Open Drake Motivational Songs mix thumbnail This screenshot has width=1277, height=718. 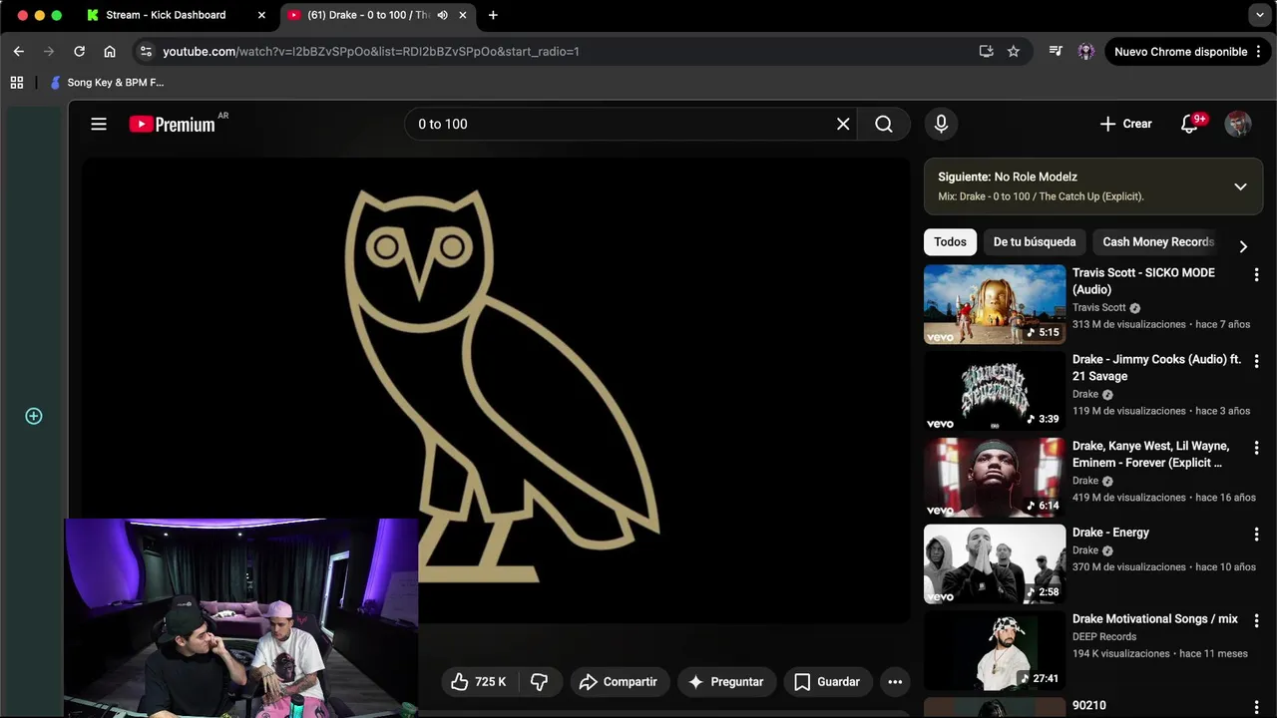coord(995,651)
